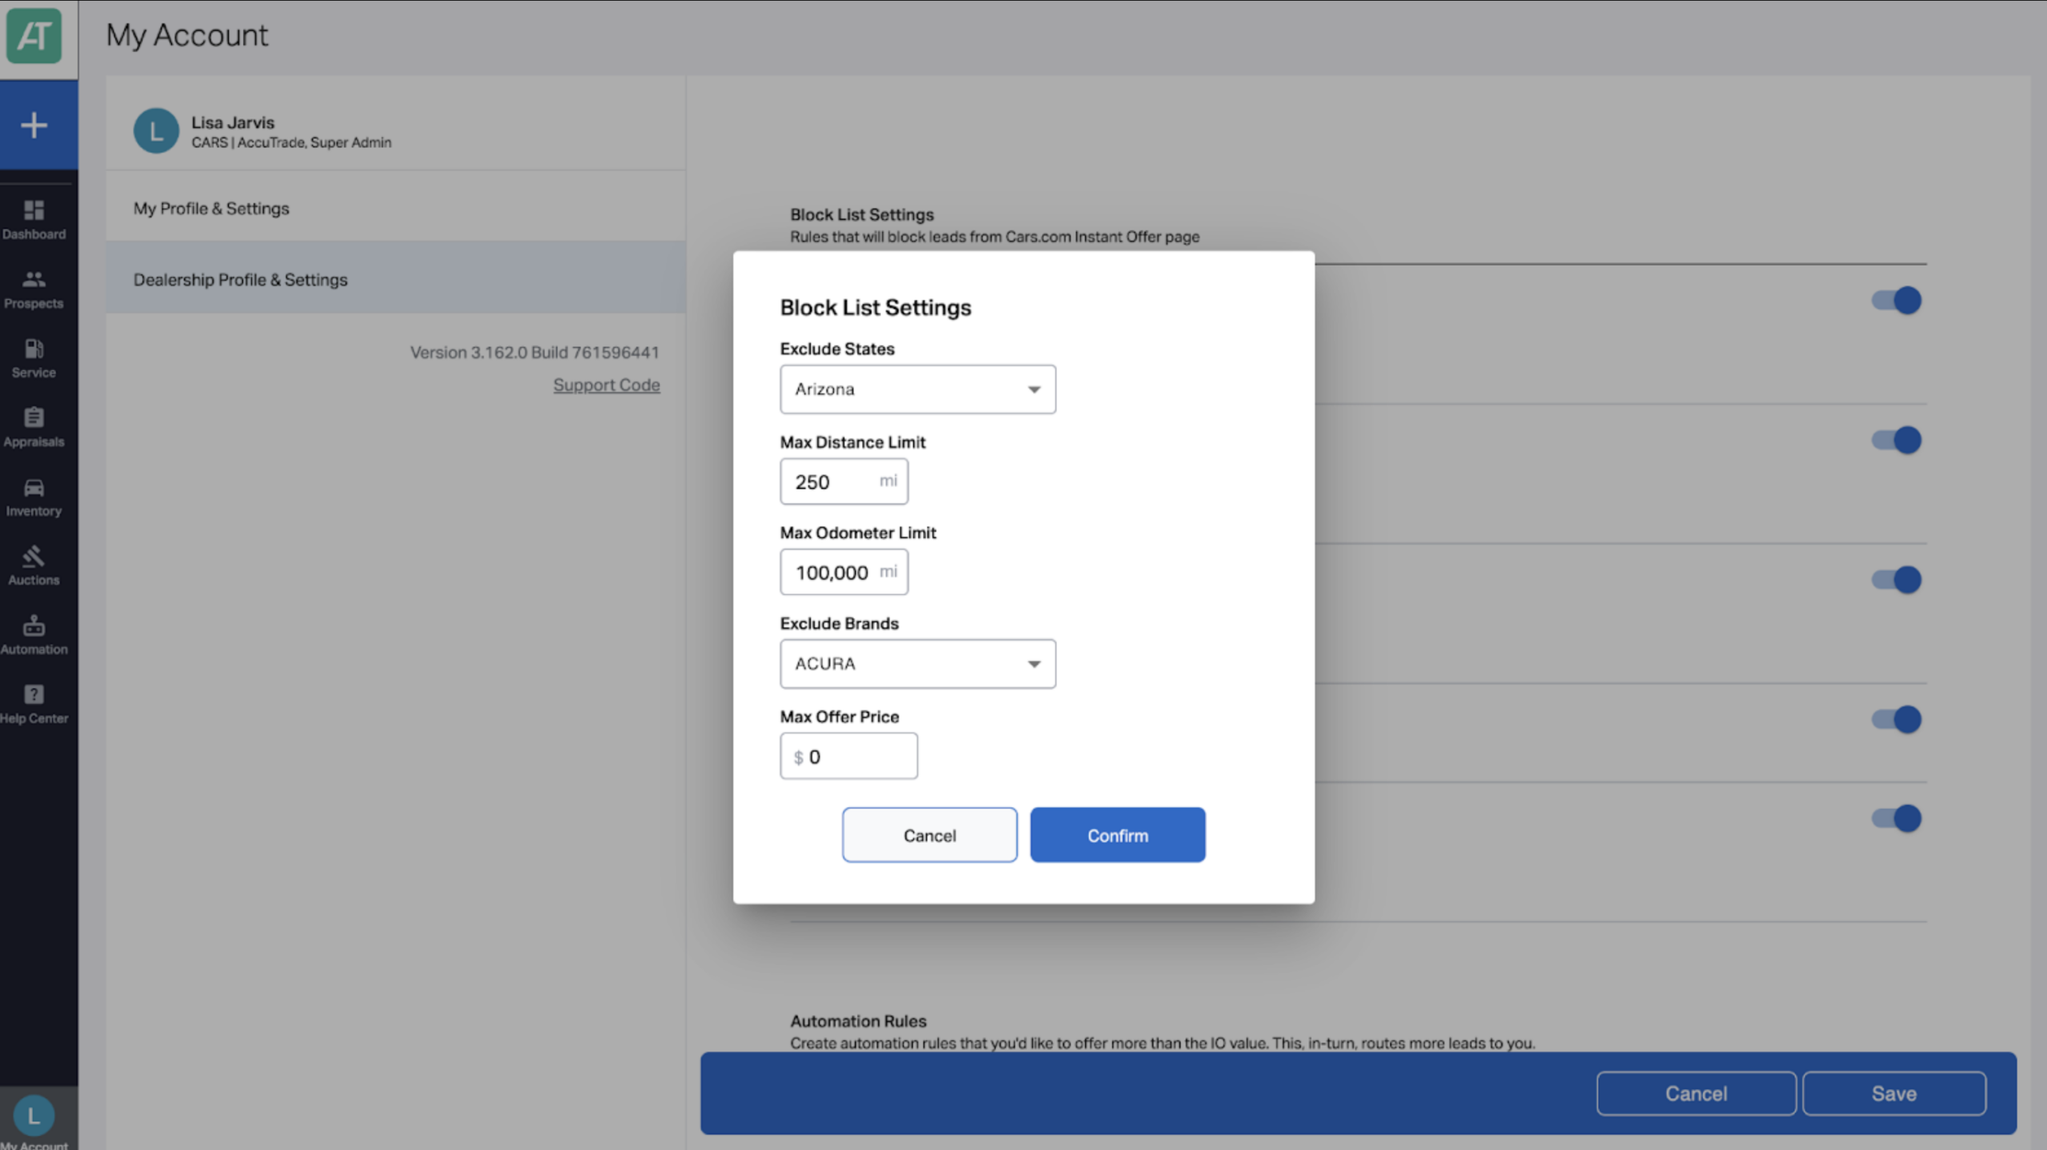The image size is (2047, 1150).
Task: Open the Exclude States dropdown showing Arizona
Action: click(x=917, y=389)
